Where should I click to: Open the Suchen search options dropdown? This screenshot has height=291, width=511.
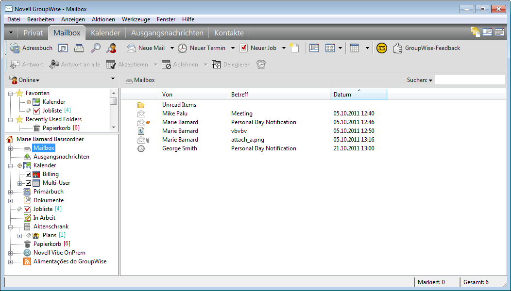click(430, 81)
